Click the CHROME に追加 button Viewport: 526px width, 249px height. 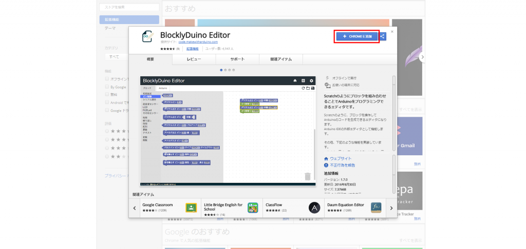(x=357, y=36)
